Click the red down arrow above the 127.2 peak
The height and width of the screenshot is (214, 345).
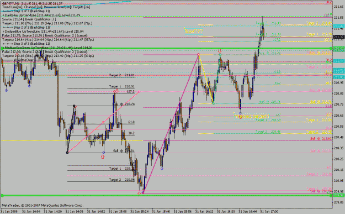coord(116,90)
